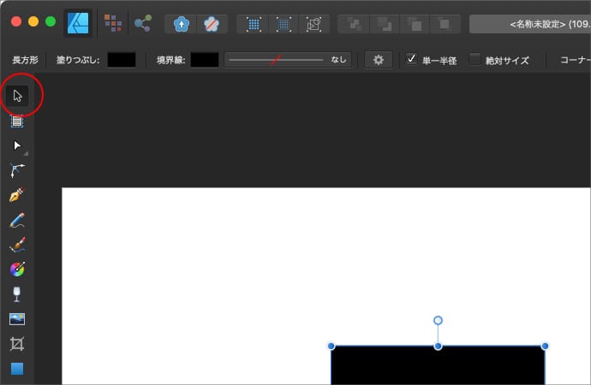Screen dimensions: 591x385
Task: Enable the 絶対サイズ checkbox
Action: (x=475, y=60)
